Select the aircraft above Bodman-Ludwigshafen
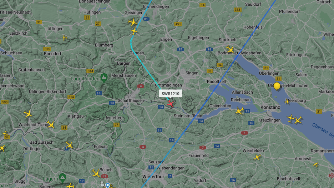Viewport: 334px width, 188px height. coord(230,49)
